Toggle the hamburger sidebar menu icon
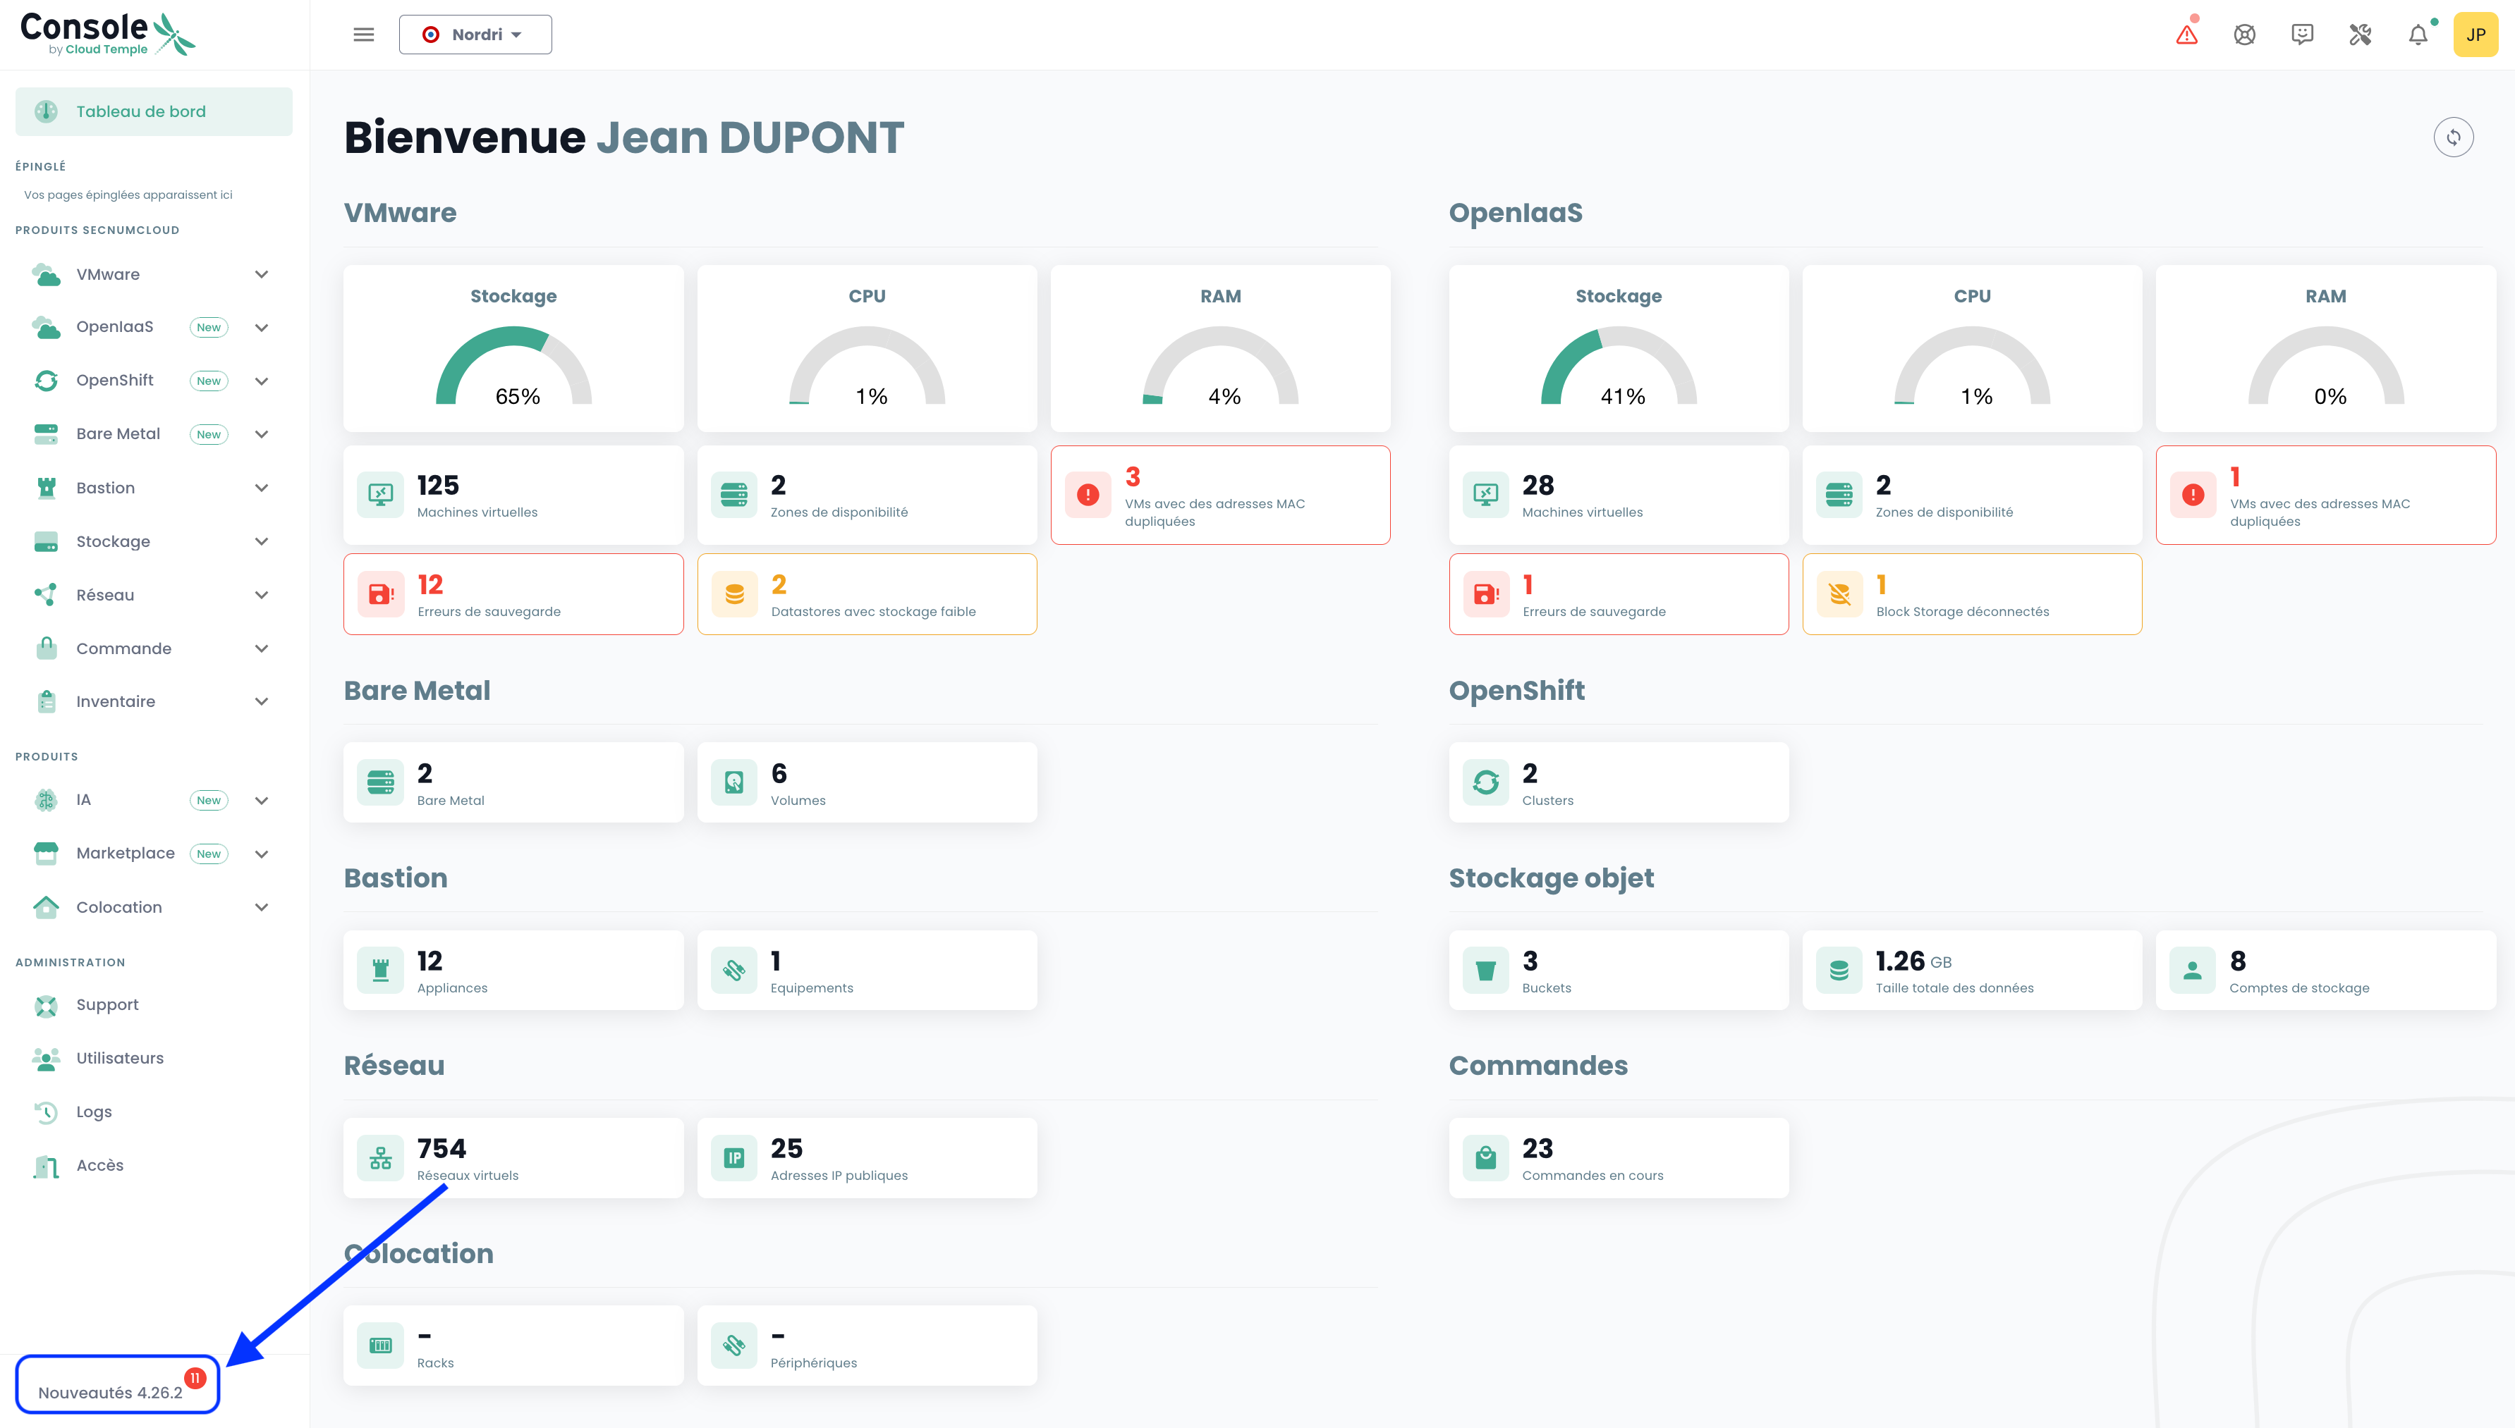 (364, 35)
